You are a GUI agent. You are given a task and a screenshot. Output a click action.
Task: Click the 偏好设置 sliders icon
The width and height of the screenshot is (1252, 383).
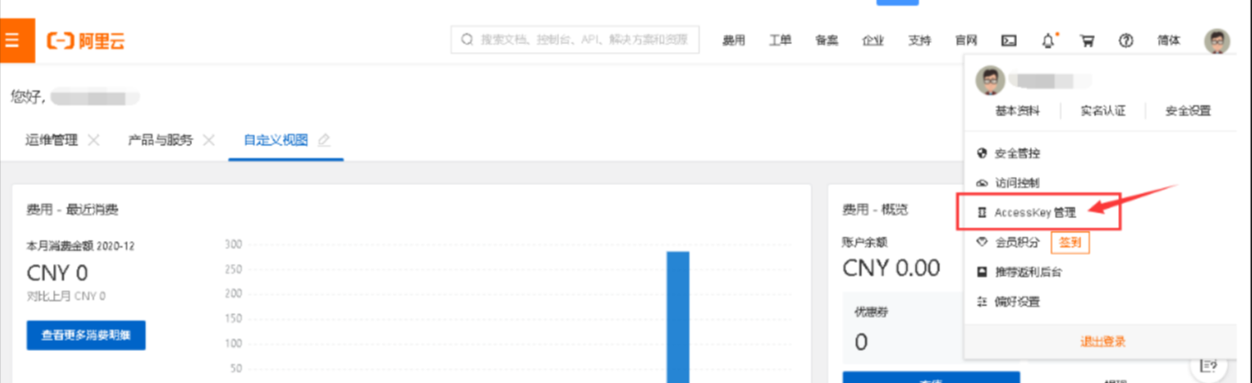coord(982,301)
